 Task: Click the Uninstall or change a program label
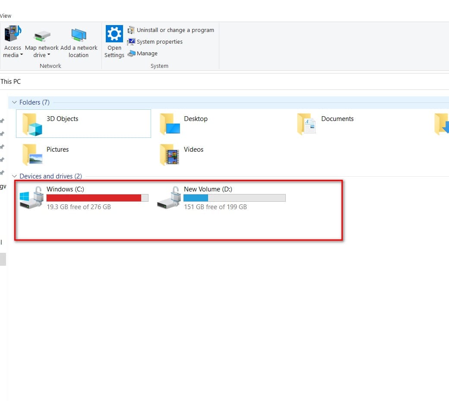[175, 30]
